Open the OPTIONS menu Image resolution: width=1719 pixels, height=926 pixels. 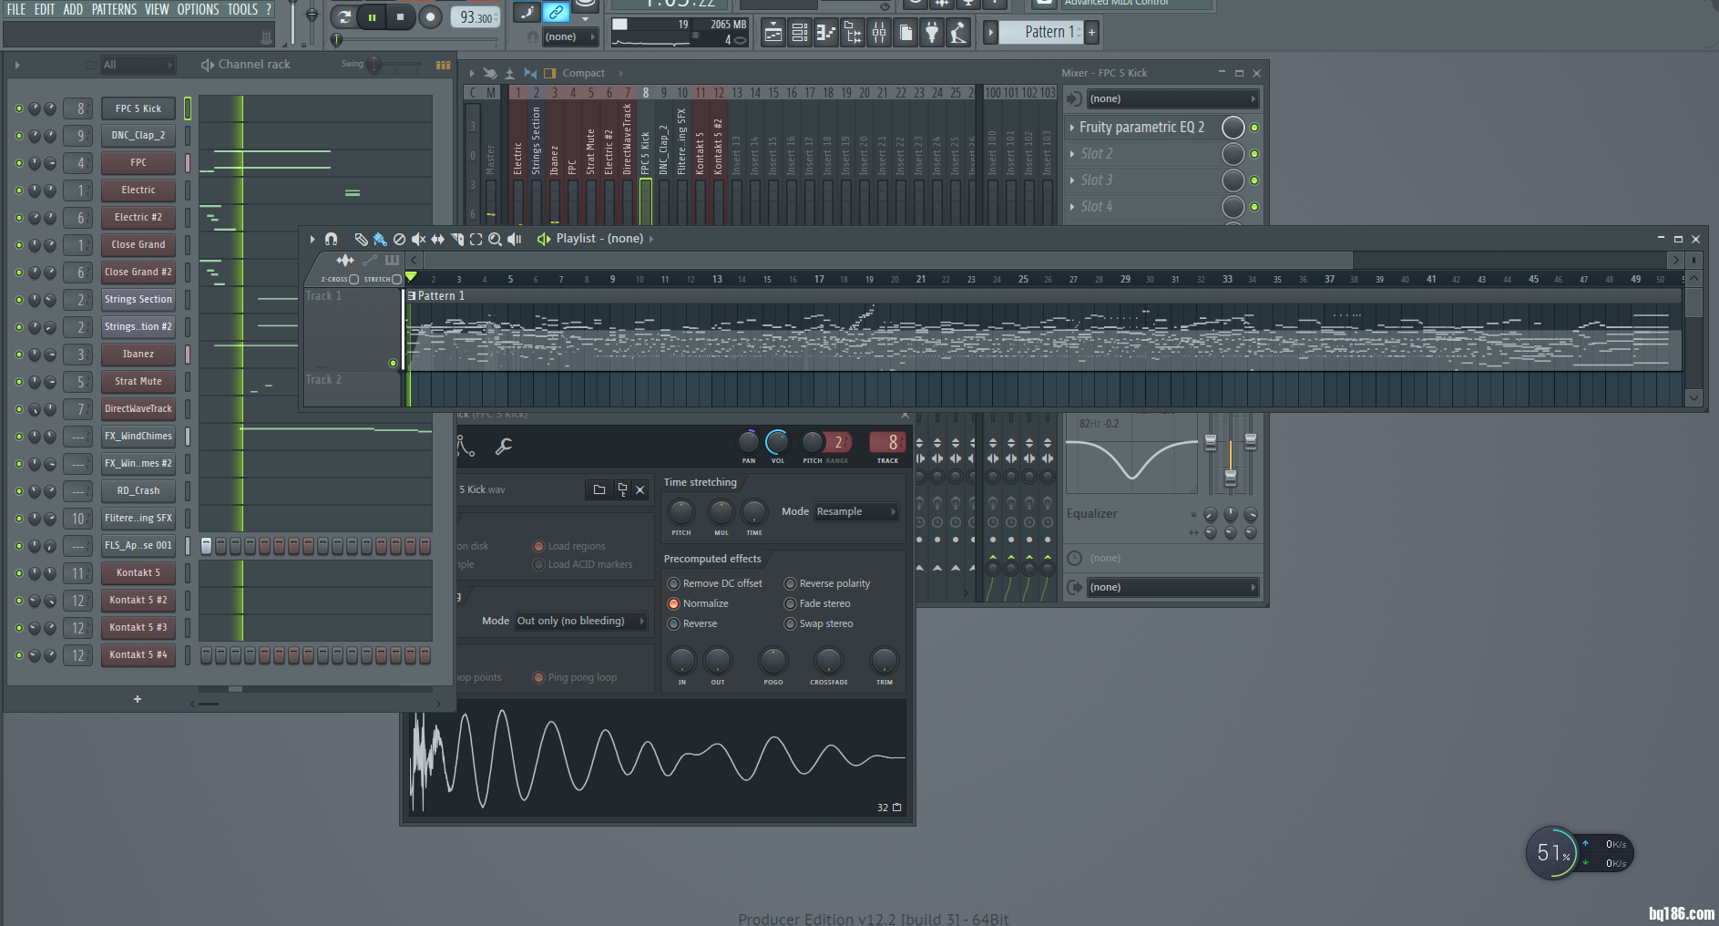point(198,9)
